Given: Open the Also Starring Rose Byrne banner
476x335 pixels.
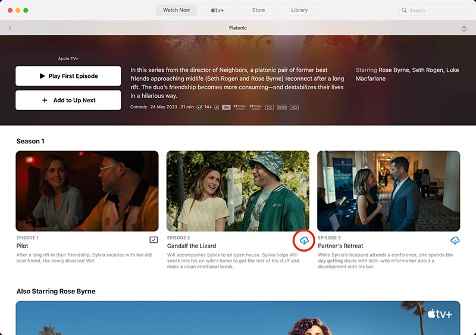Looking at the screenshot, I should [x=238, y=318].
